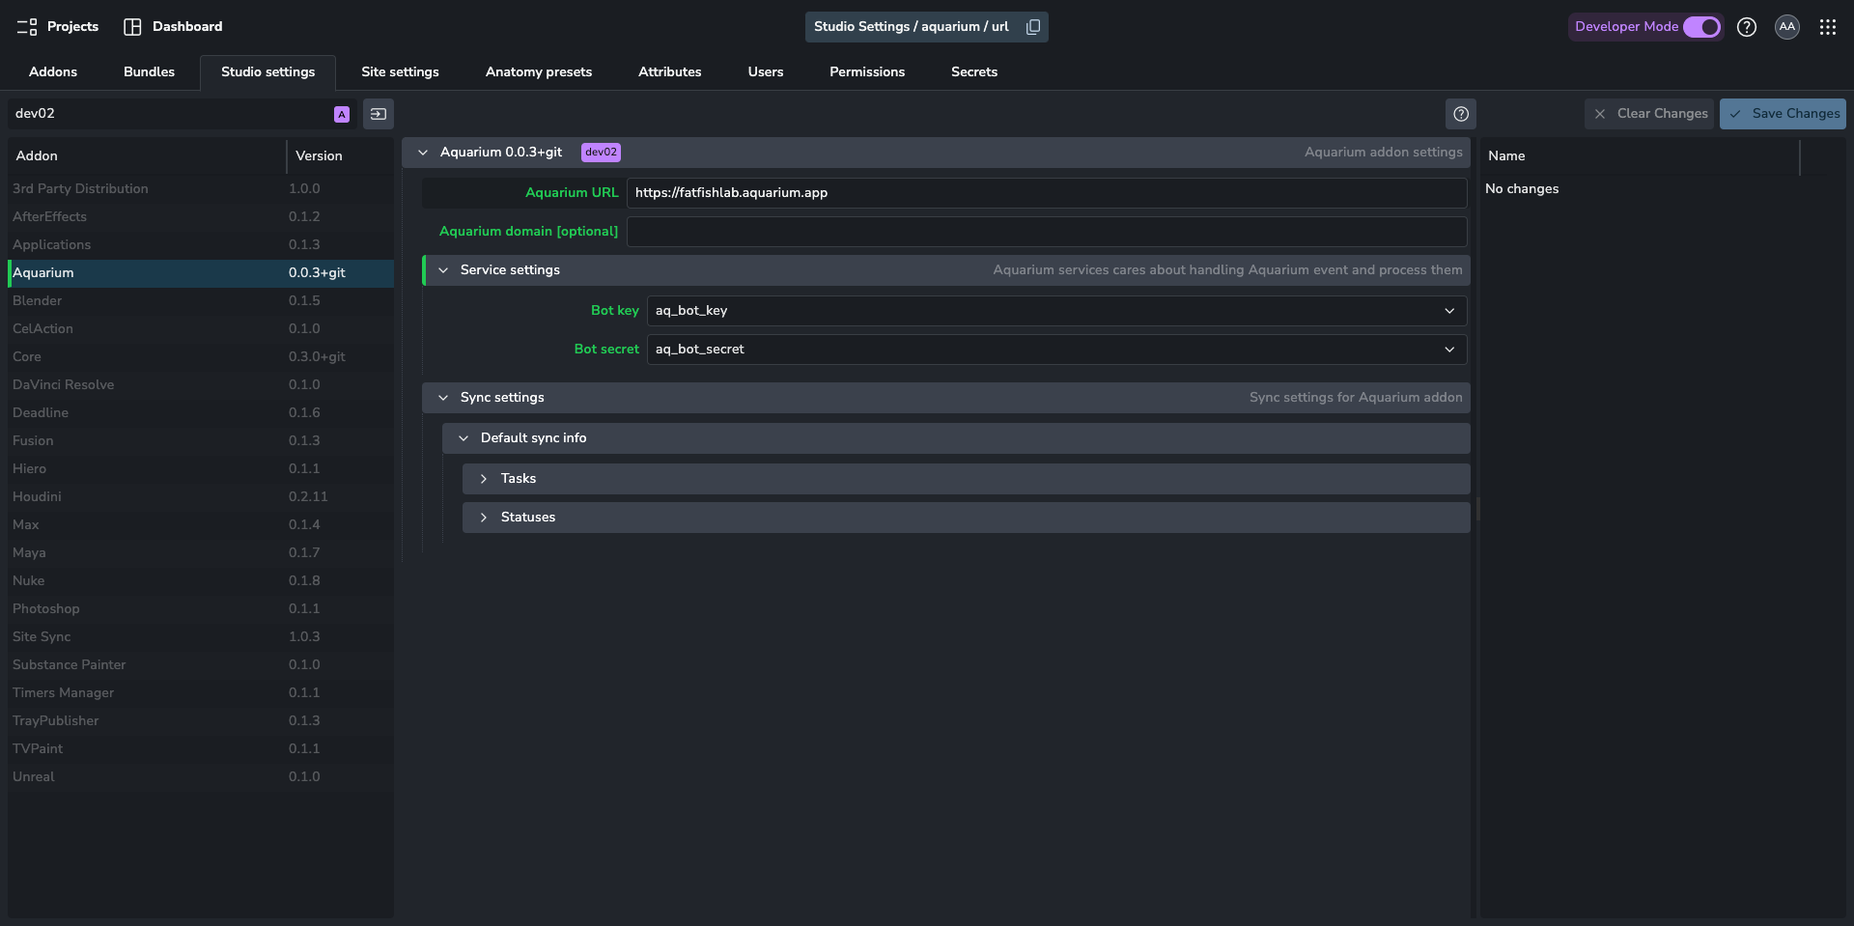Select CelAction addon row
1854x926 pixels.
click(x=201, y=329)
